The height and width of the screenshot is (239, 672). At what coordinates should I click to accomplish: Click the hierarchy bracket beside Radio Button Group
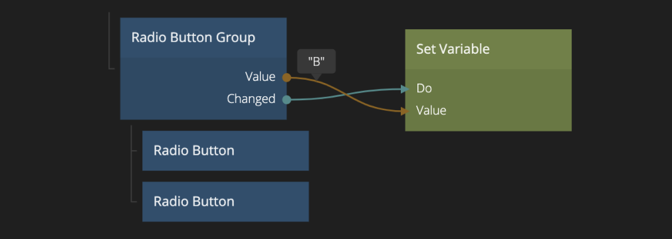pyautogui.click(x=110, y=40)
